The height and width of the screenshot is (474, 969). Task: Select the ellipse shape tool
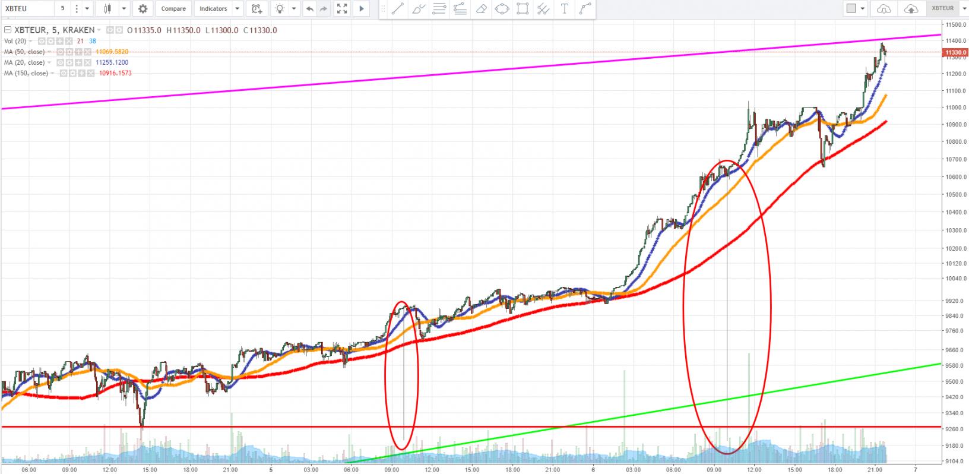(502, 8)
